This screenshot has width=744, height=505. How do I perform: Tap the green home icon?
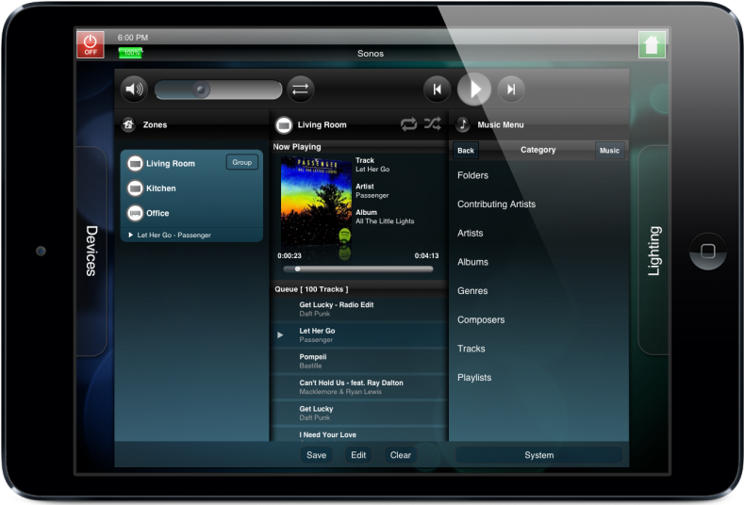click(x=652, y=44)
